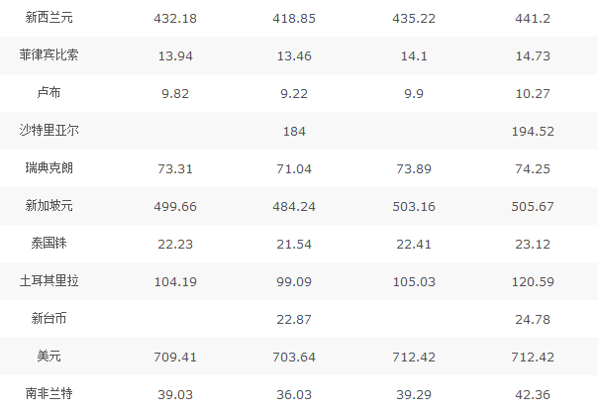Screen dimensions: 598x412
Task: Select the 499.66 rate for 新加坡元
Action: tap(177, 206)
